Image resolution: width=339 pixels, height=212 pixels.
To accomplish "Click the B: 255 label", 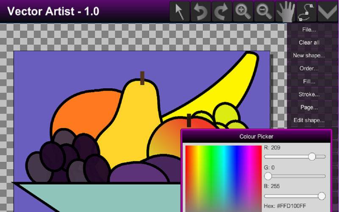I will pos(272,186).
